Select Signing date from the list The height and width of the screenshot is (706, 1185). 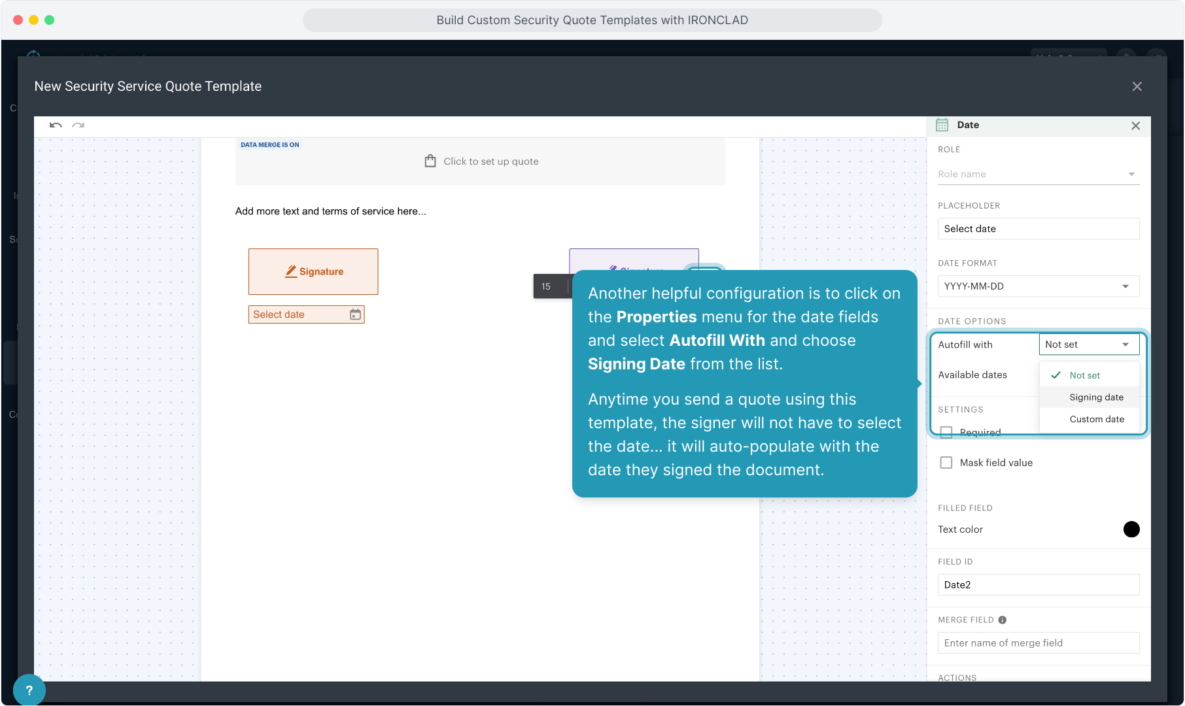click(x=1096, y=397)
